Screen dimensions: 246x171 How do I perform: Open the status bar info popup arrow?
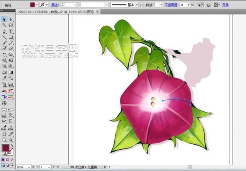pos(105,167)
